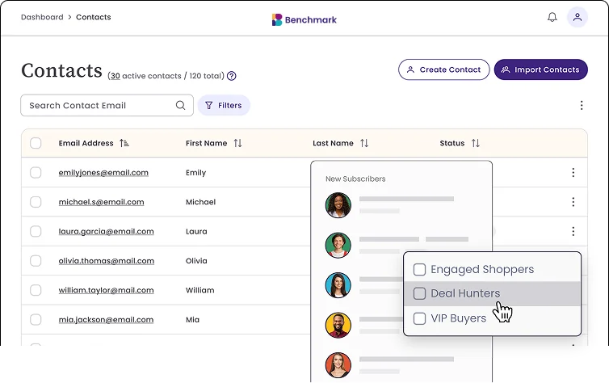Click first name 'Michael'
Screen dimensions: 609x383
pyautogui.click(x=200, y=202)
